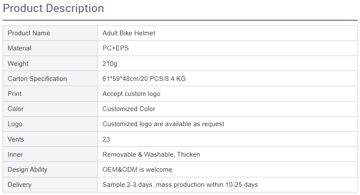
Task: Click the Customized Color value
Action: pos(129,109)
